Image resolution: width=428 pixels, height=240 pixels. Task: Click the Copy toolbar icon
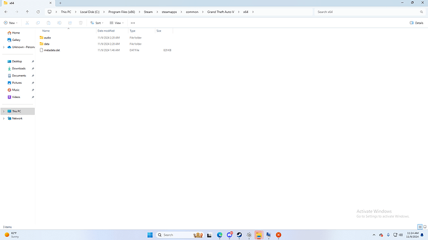(x=38, y=23)
